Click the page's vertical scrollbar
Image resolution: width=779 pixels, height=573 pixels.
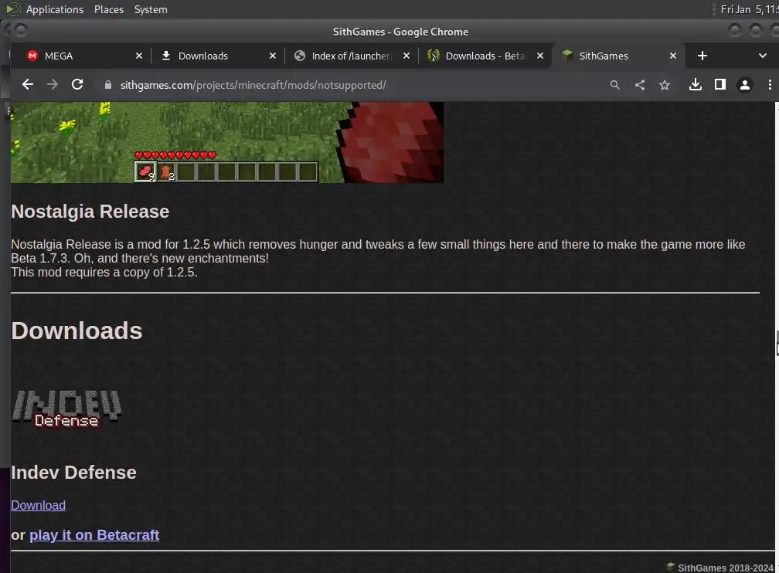(777, 337)
